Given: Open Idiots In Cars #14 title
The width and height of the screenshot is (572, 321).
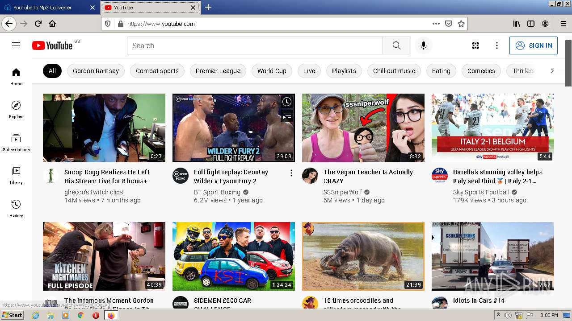Looking at the screenshot, I should (479, 300).
